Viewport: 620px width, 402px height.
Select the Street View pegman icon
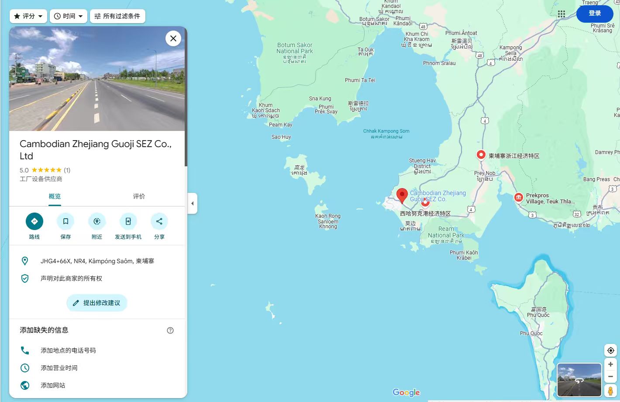tap(610, 391)
